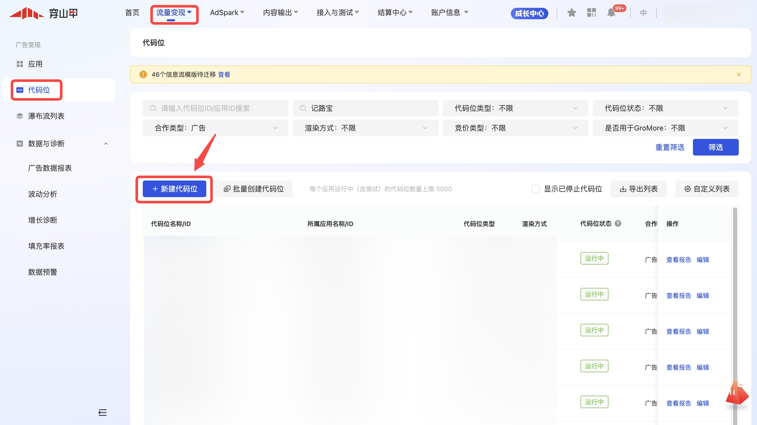The height and width of the screenshot is (425, 757).
Task: Open the AdSpark menu
Action: [x=227, y=13]
